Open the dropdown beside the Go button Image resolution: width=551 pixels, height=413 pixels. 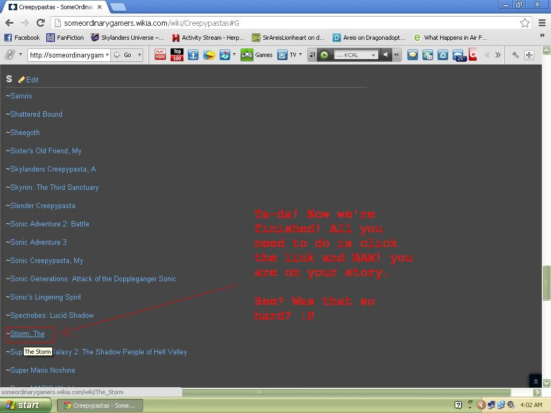[139, 55]
